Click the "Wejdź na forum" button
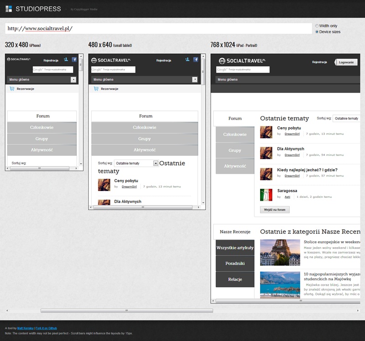The image size is (365, 341). (x=275, y=210)
